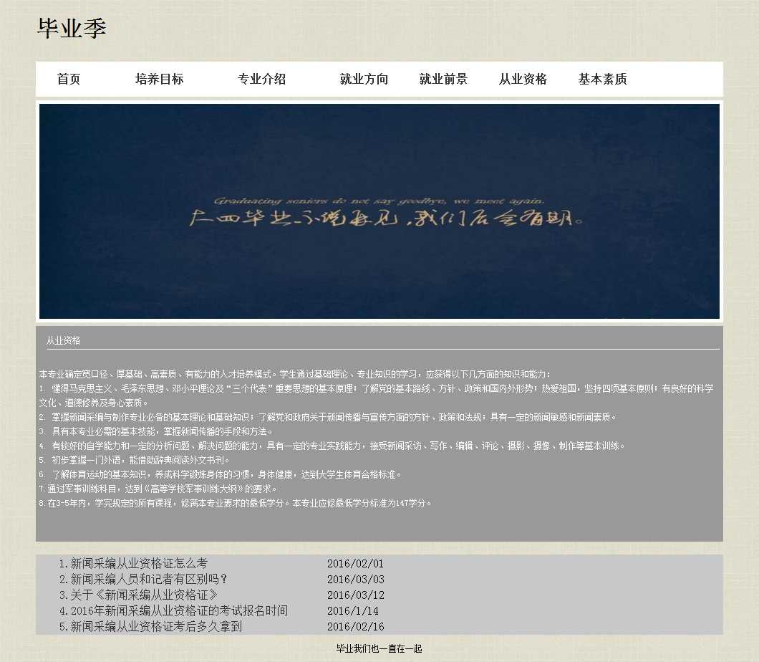
Task: Open article about 2016年 exam registration time
Action: [x=174, y=611]
